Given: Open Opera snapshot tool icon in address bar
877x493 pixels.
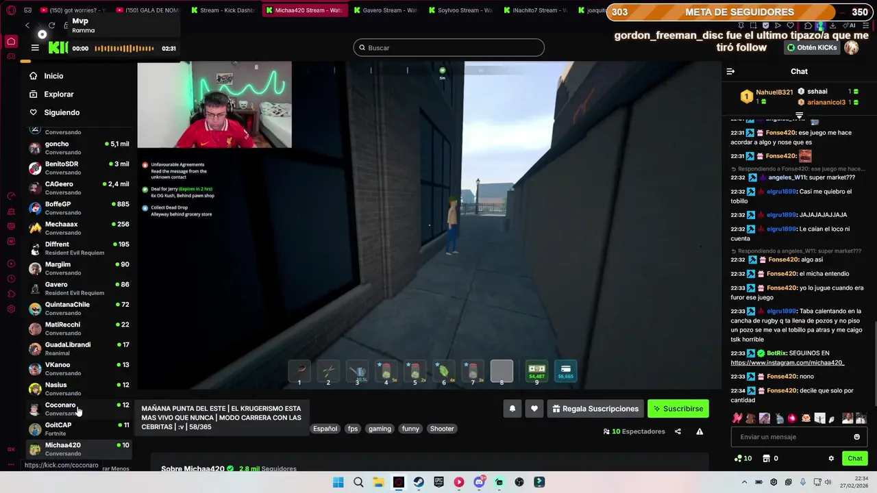Looking at the screenshot, I should (x=754, y=25).
